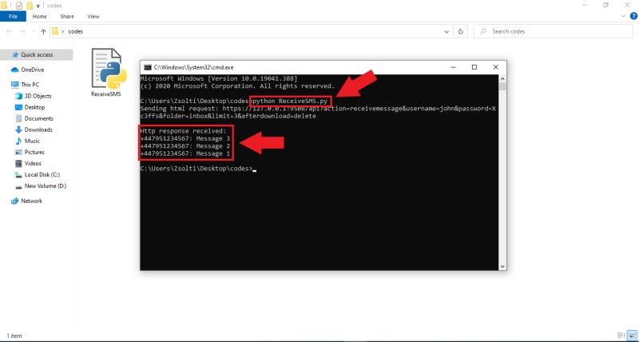
Task: Switch to the Home ribbon tab
Action: click(x=39, y=16)
